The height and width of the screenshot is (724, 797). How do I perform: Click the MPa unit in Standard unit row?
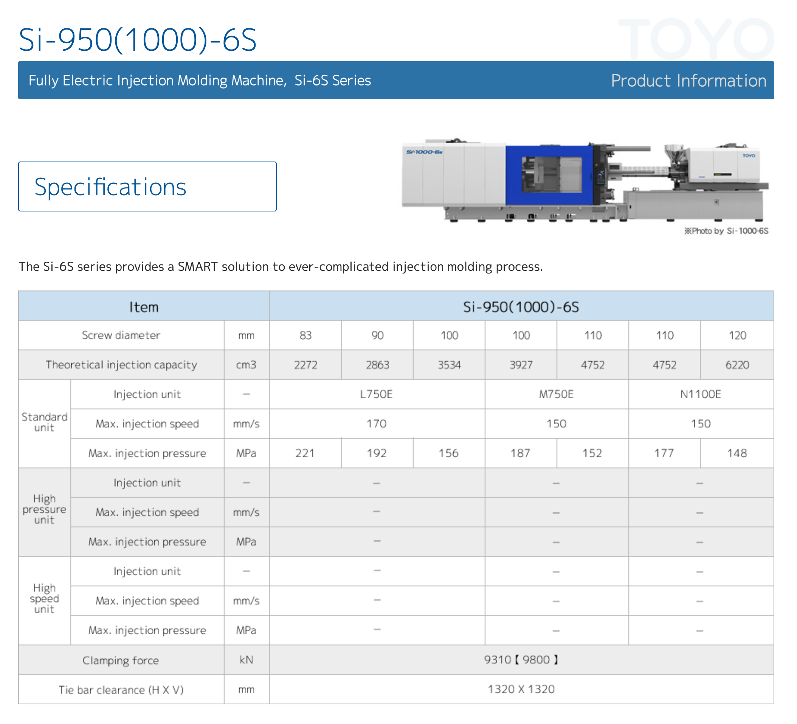[x=246, y=453]
